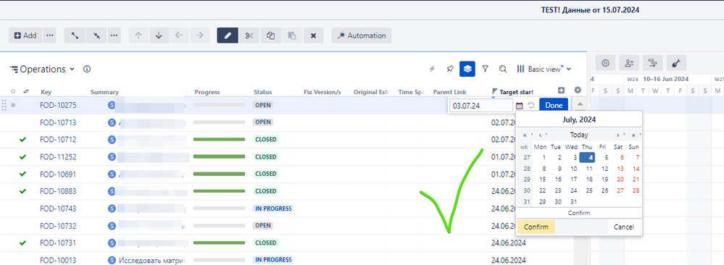Click the revert arrow beside Done

531,106
